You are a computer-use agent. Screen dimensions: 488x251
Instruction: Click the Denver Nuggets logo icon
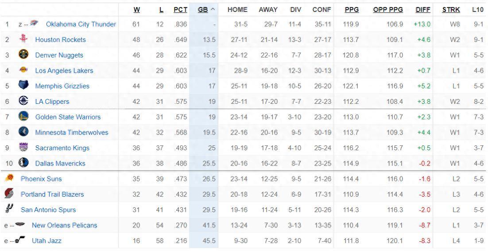[x=23, y=55]
